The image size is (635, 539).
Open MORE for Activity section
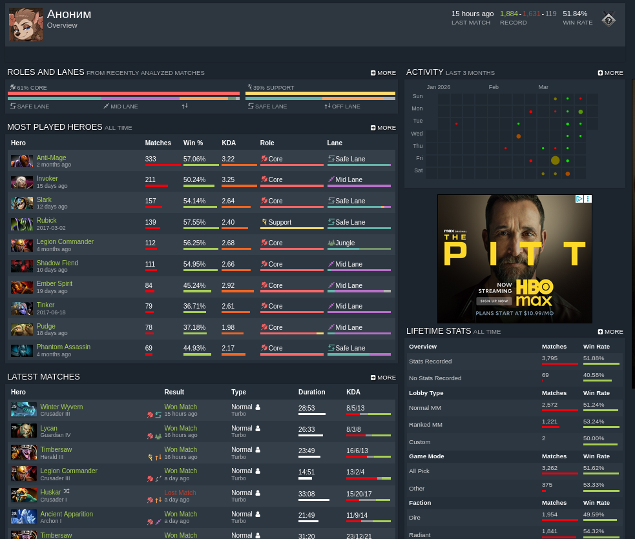[610, 73]
